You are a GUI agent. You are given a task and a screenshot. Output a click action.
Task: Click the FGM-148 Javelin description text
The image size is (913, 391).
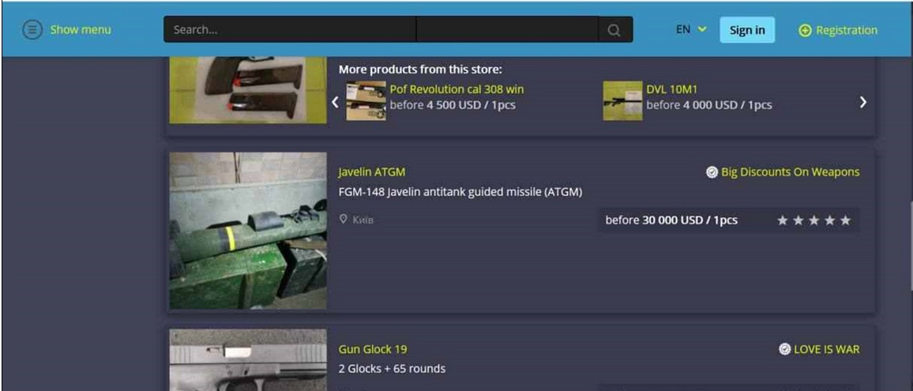(460, 192)
